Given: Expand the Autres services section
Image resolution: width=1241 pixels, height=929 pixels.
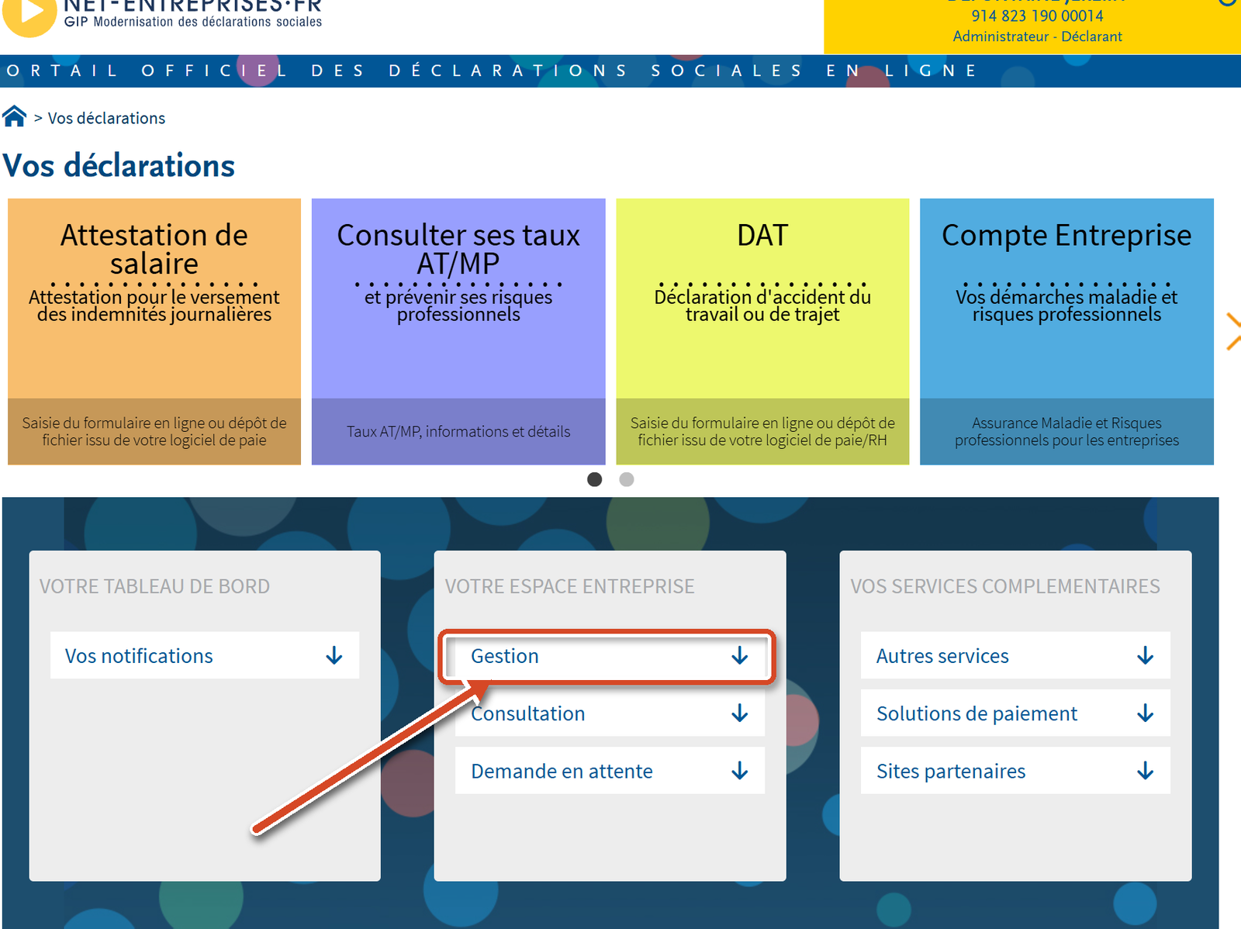Looking at the screenshot, I should click(1015, 655).
